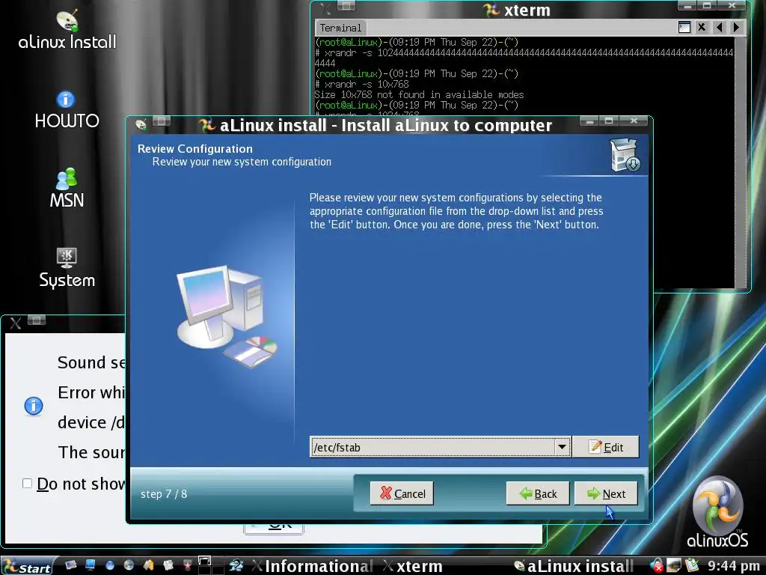Click the partly hidden OK button
766x575 pixels.
(274, 529)
